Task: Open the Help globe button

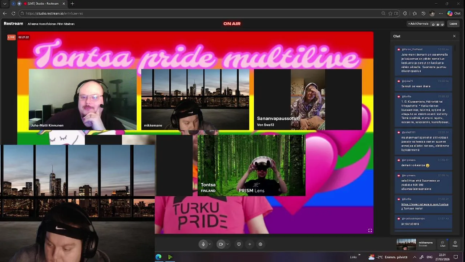Action: pyautogui.click(x=455, y=244)
